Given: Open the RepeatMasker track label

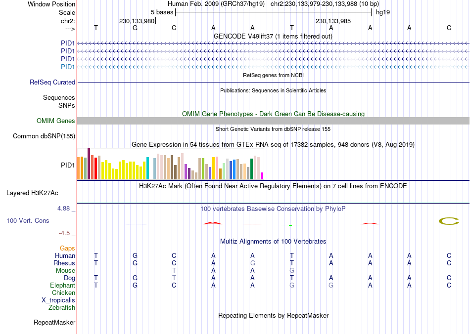Looking at the screenshot, I should [x=54, y=323].
